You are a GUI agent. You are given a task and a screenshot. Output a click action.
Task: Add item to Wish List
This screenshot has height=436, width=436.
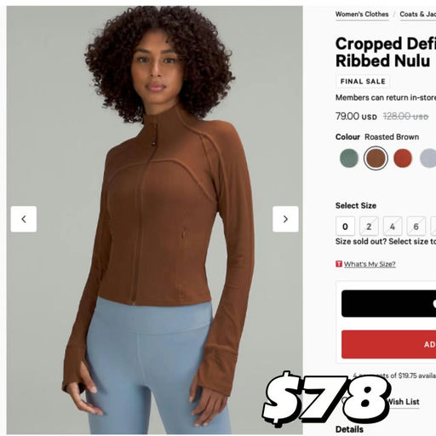tap(403, 402)
